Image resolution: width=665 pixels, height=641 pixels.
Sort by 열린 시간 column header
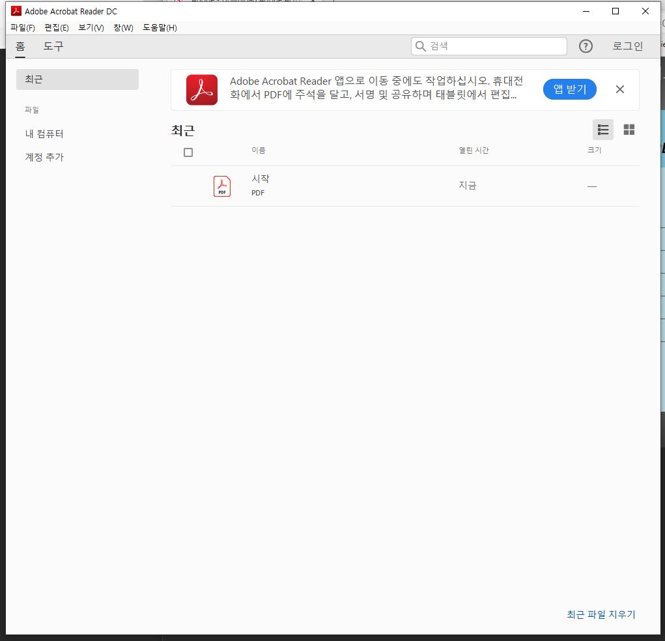tap(474, 150)
